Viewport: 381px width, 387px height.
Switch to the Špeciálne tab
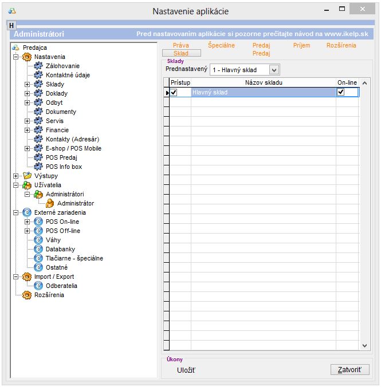(221, 45)
